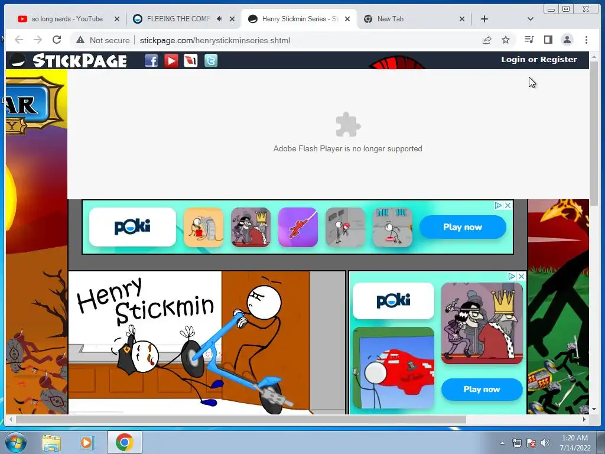Screen dimensions: 605x454
Task: Open the purple red-stickman game thumbnail
Action: coord(298,227)
